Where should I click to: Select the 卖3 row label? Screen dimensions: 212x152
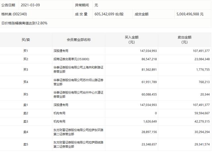click(26, 122)
